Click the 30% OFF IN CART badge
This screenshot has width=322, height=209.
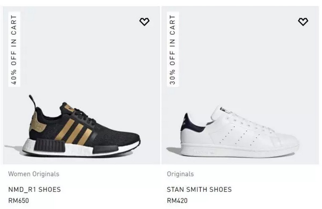point(173,49)
